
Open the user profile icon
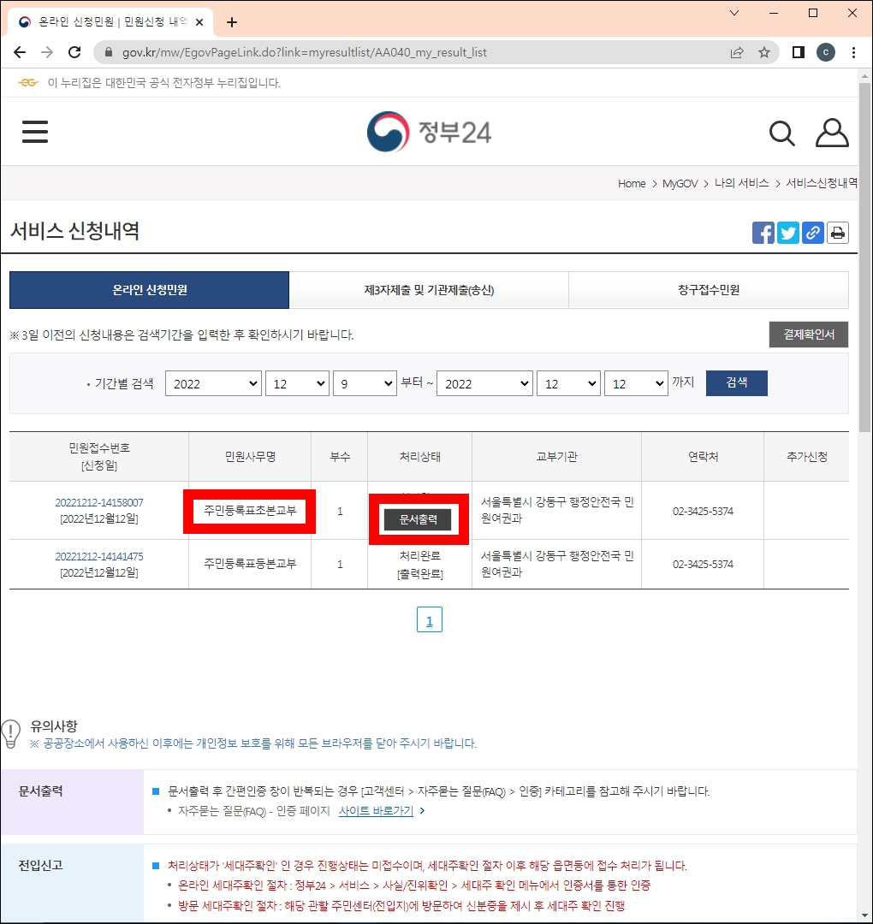[x=831, y=133]
